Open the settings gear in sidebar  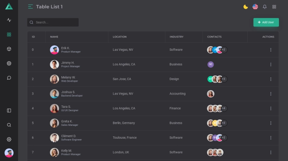tap(9, 140)
